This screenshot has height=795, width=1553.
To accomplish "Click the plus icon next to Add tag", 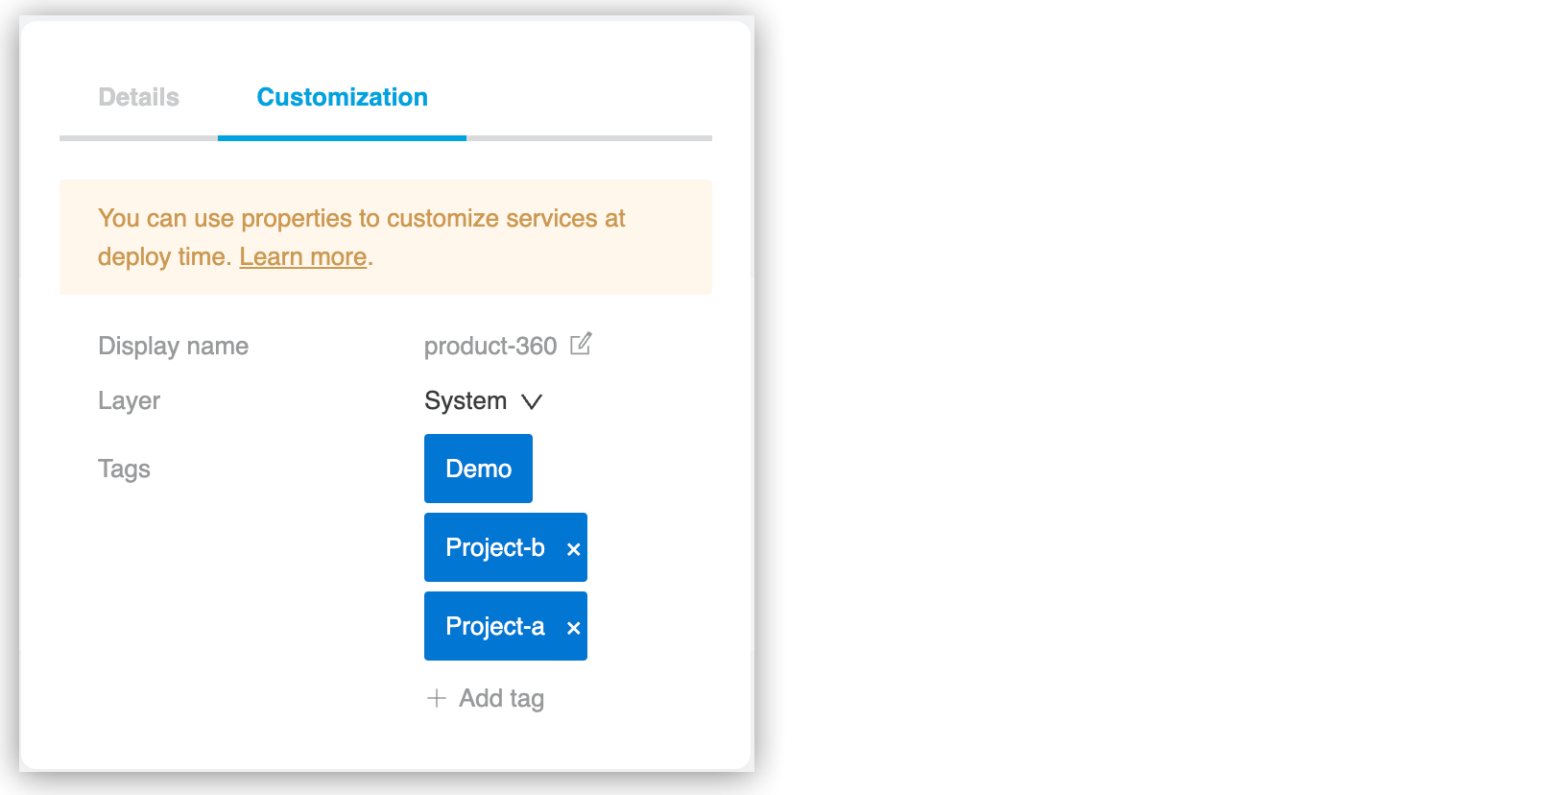I will [x=435, y=698].
